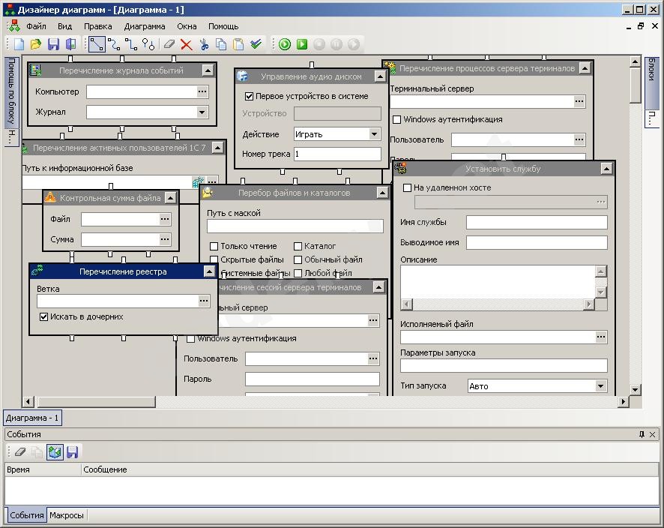Click the red X delete icon

(x=187, y=45)
